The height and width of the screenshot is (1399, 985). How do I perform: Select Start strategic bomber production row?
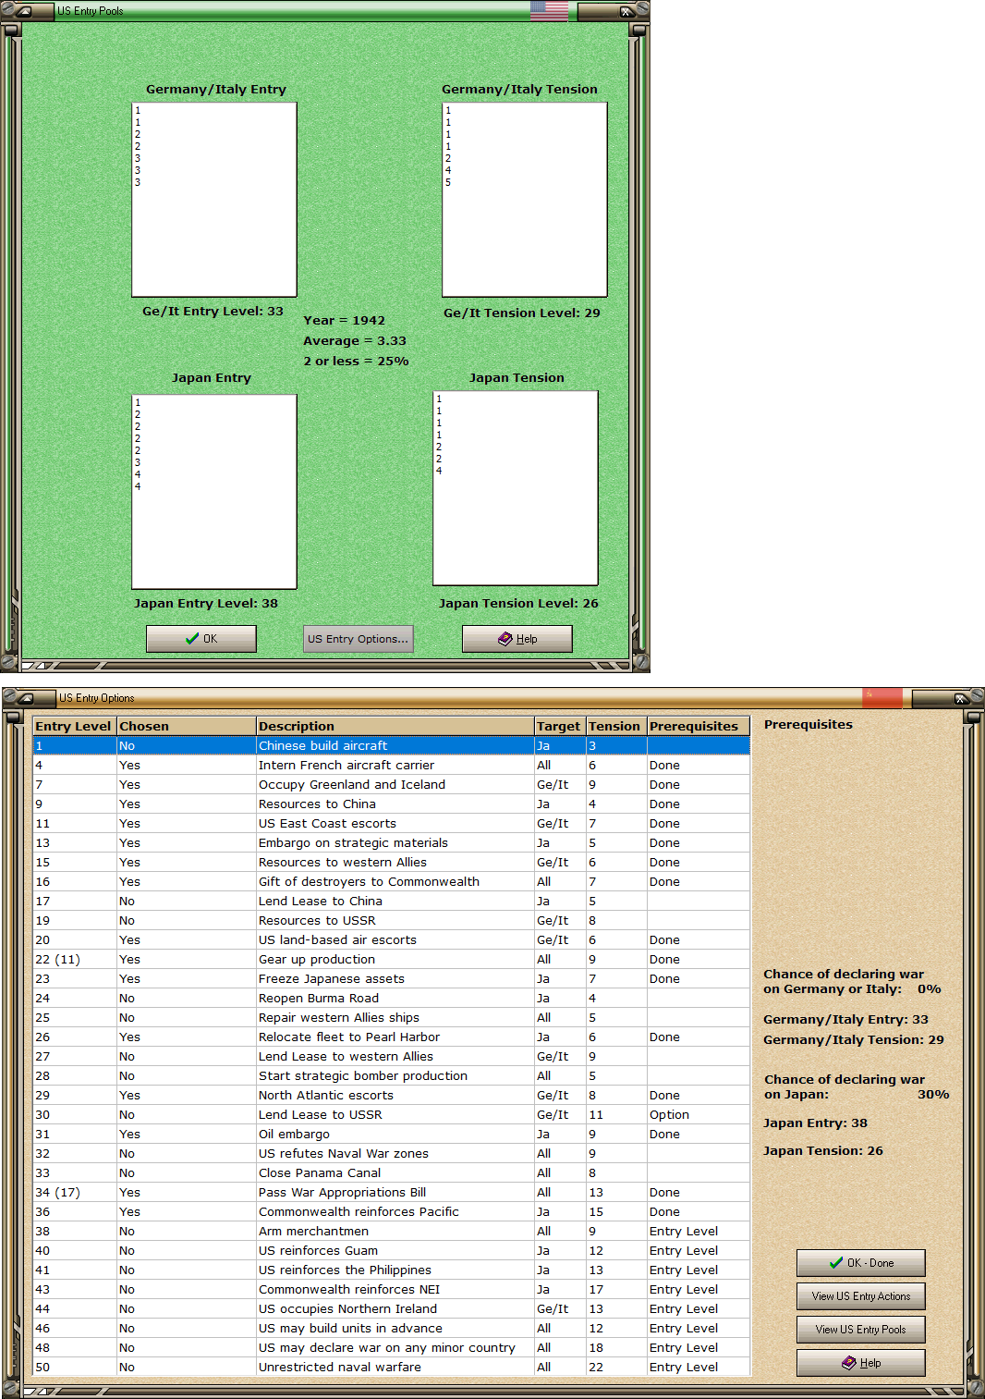tap(391, 1075)
